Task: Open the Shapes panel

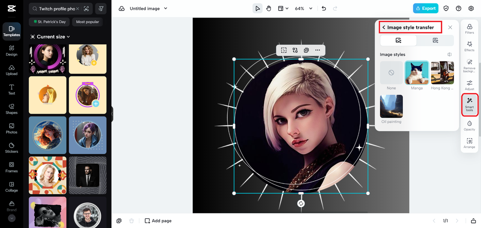Action: (x=11, y=109)
